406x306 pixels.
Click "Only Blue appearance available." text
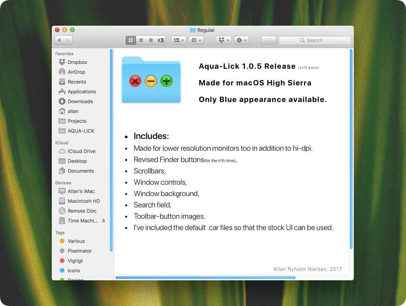click(263, 99)
